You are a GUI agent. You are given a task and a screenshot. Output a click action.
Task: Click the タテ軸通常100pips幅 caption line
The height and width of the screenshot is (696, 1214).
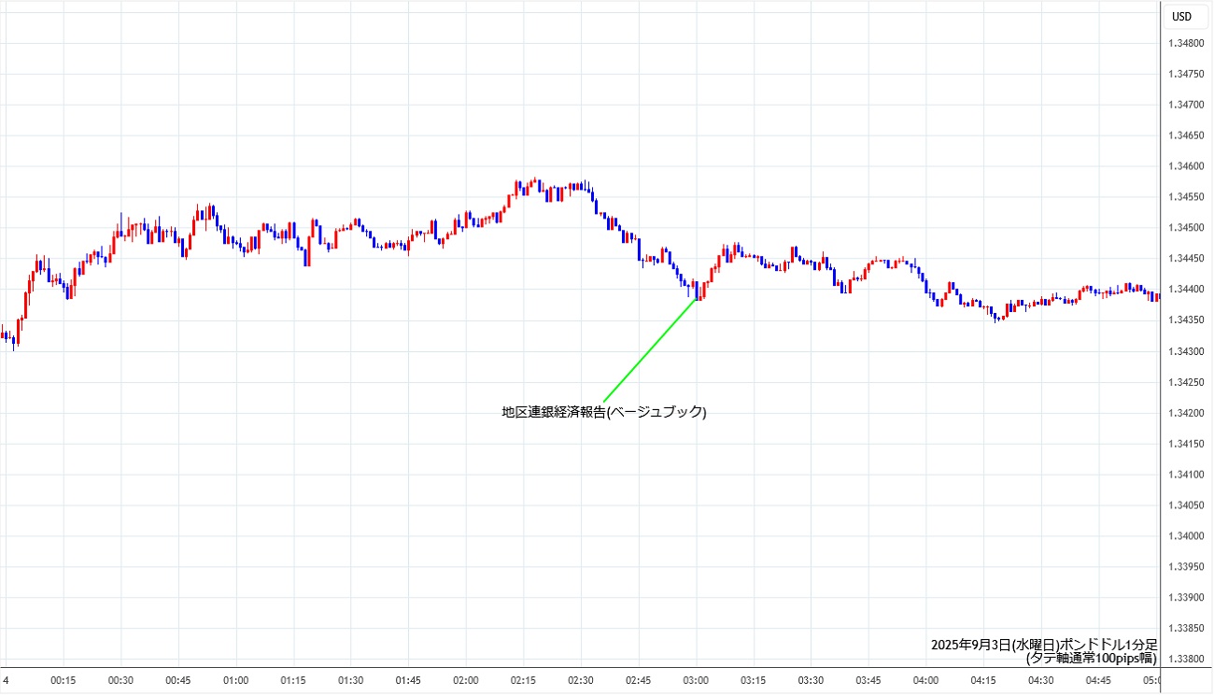[1092, 658]
